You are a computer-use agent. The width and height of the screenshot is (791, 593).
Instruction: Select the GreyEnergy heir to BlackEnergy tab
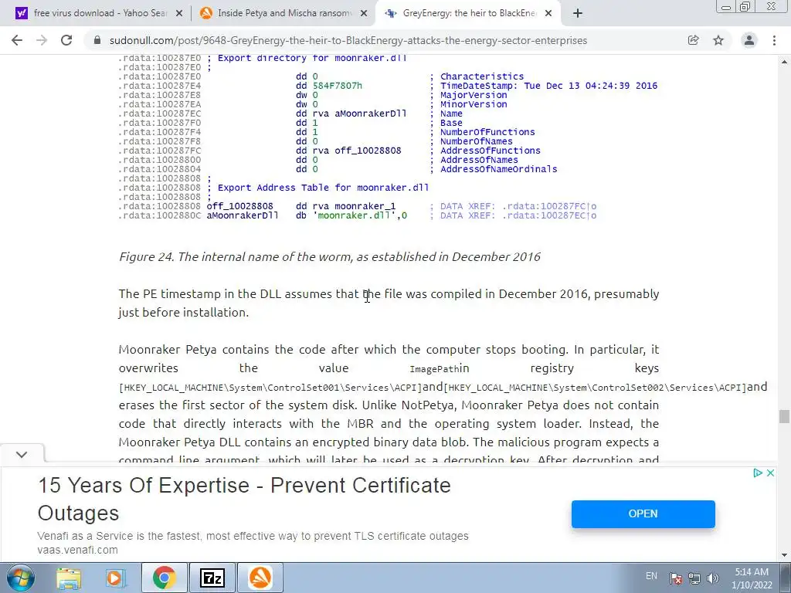(467, 14)
